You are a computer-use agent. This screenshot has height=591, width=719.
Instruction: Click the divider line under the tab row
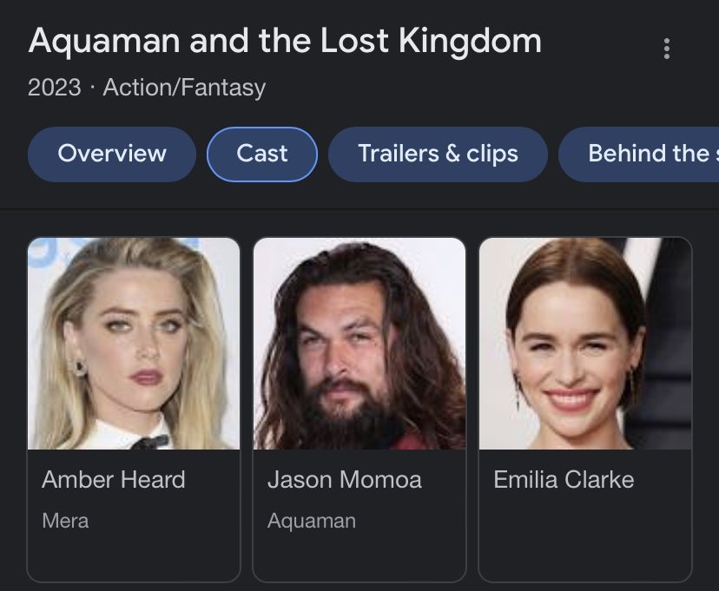[359, 209]
